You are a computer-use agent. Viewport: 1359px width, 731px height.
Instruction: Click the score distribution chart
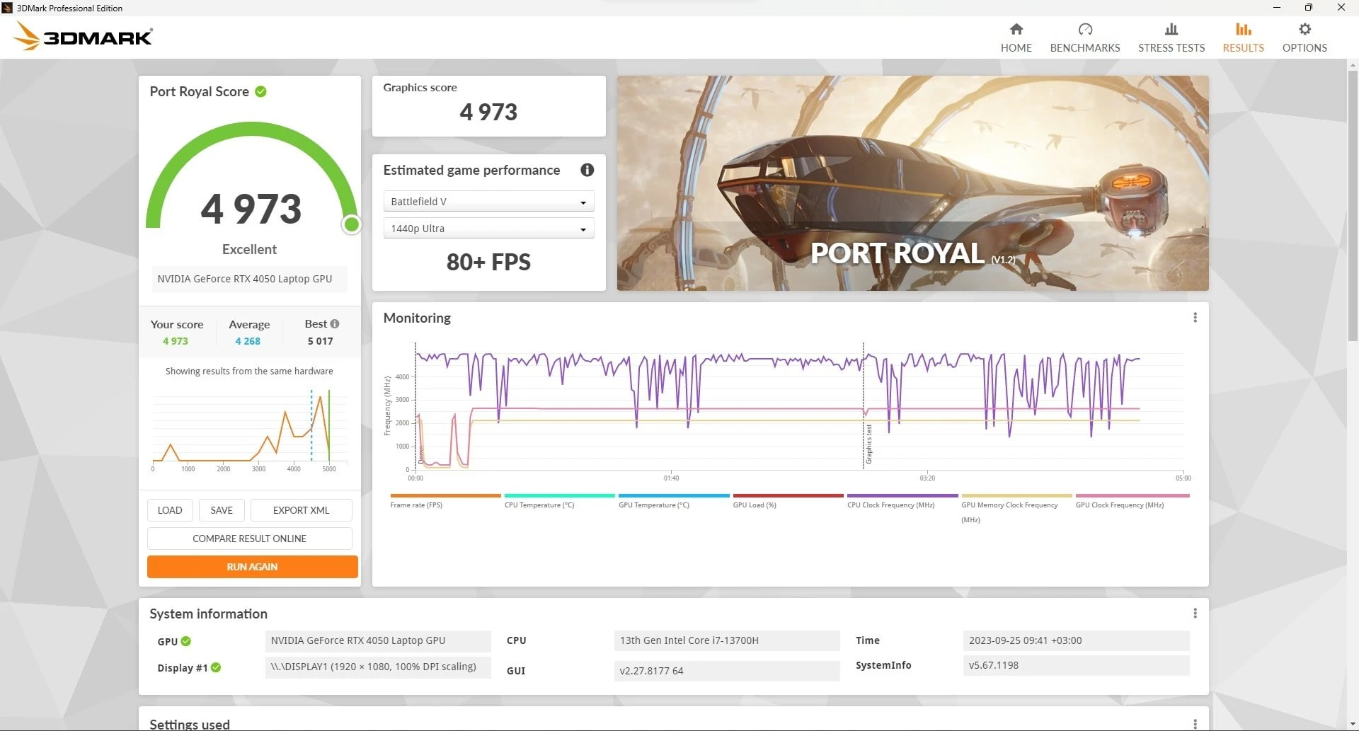[249, 429]
